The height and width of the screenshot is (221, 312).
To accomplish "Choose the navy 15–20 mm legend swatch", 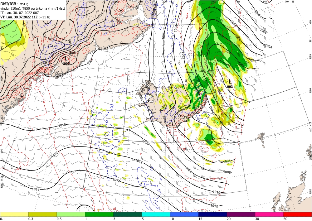I will click(x=213, y=214).
